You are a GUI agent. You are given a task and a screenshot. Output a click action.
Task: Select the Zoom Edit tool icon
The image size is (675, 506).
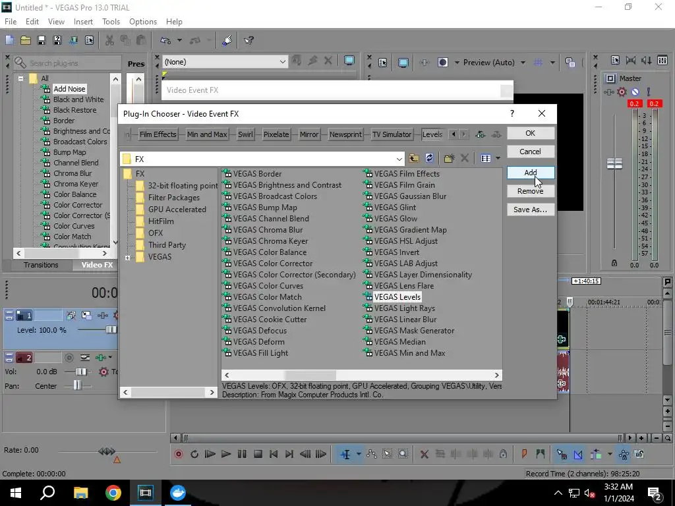403,454
